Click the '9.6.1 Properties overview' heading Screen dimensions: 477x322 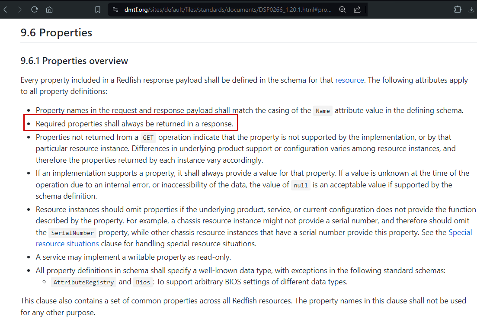click(74, 61)
